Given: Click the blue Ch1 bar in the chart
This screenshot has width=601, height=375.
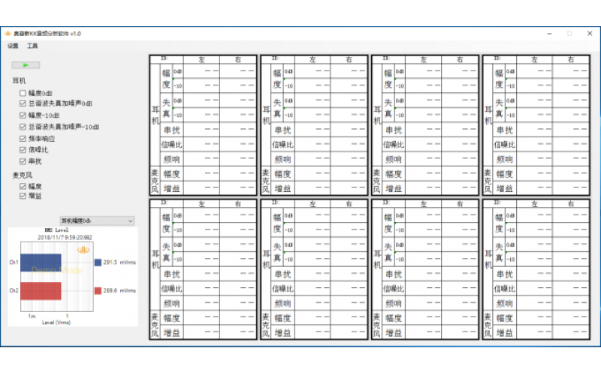Looking at the screenshot, I should [40, 262].
